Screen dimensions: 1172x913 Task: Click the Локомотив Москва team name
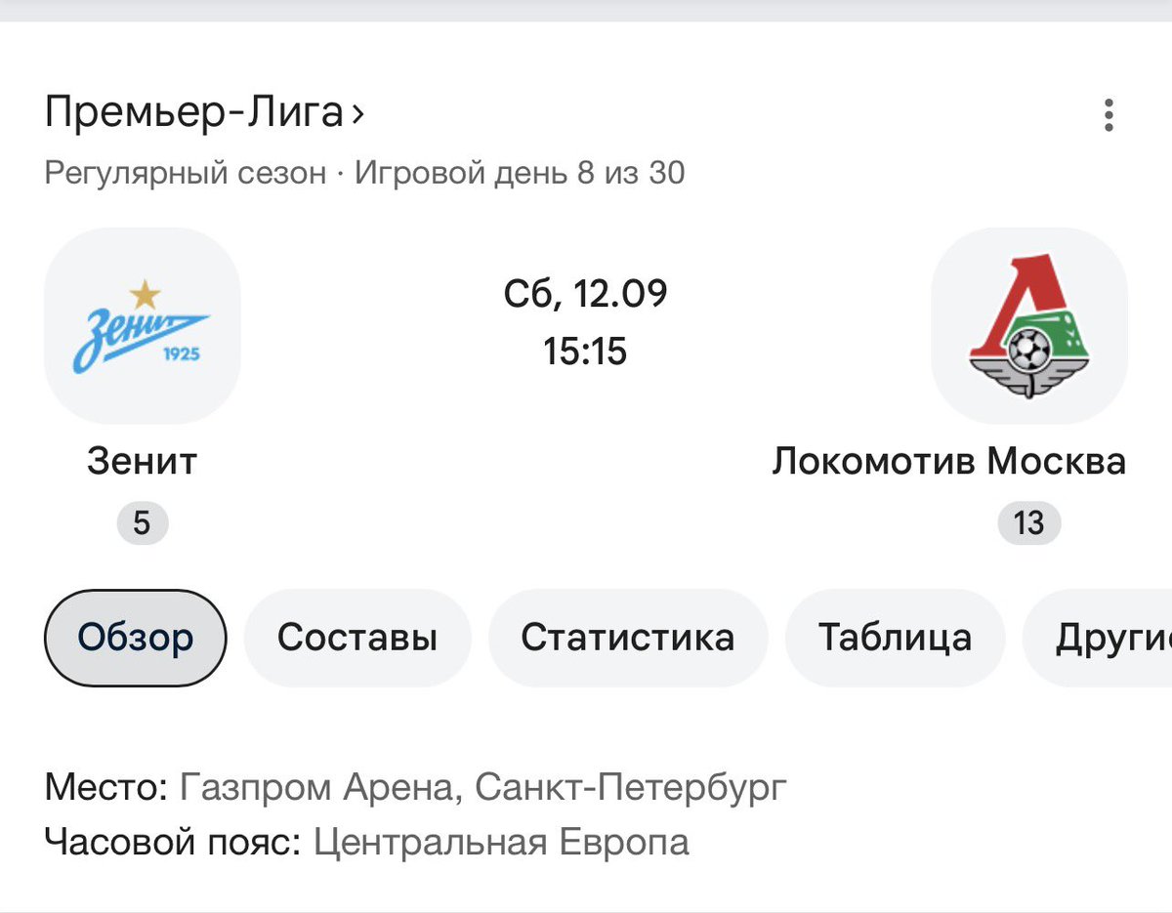click(x=949, y=461)
